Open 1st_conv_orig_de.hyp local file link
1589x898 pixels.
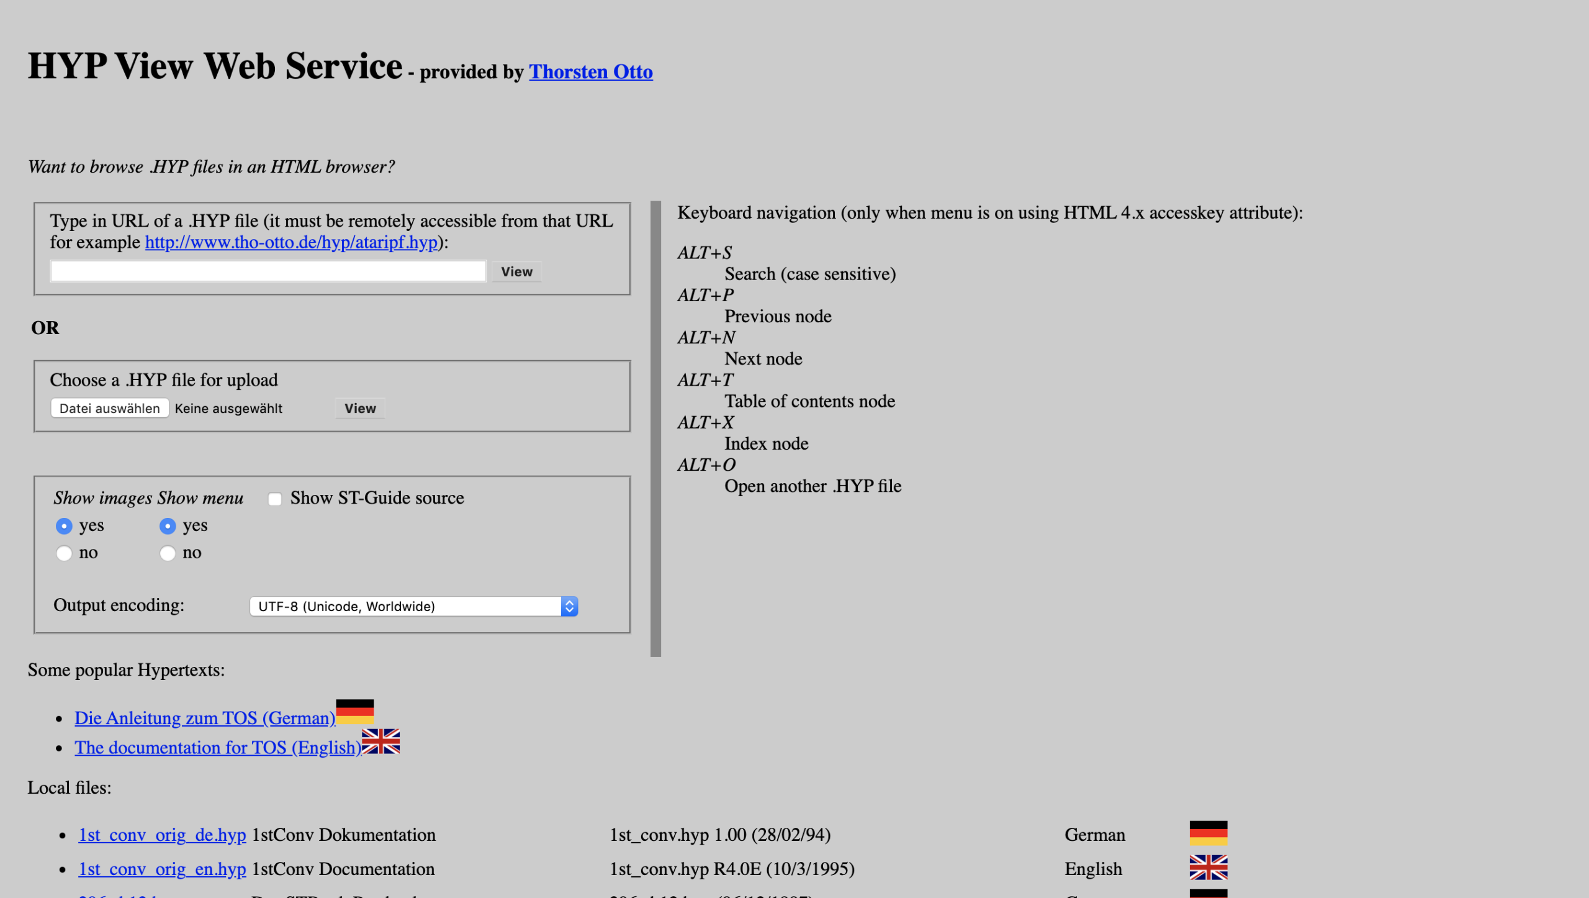click(x=162, y=835)
